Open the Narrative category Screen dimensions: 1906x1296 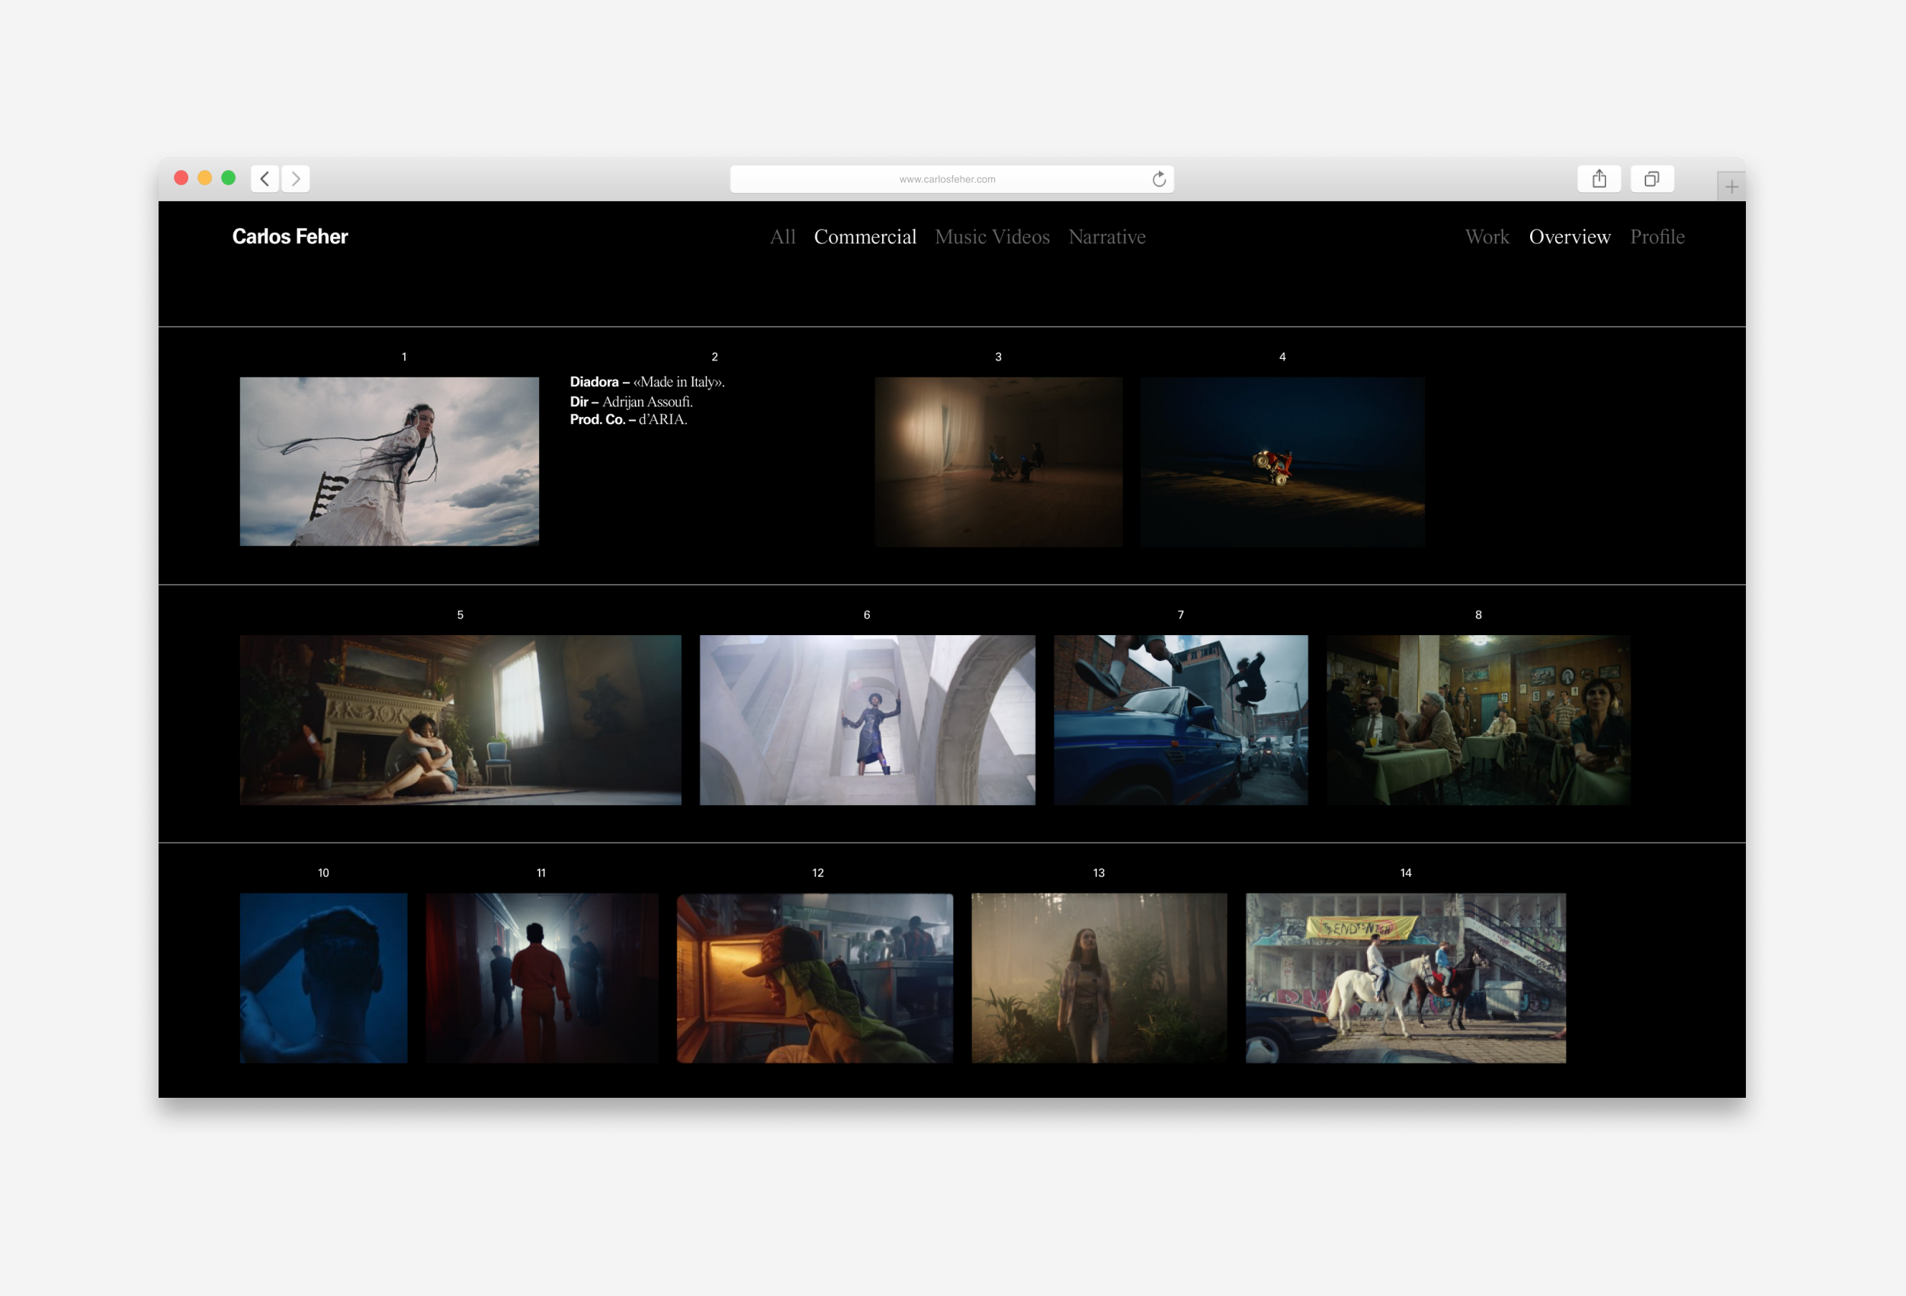click(x=1106, y=237)
